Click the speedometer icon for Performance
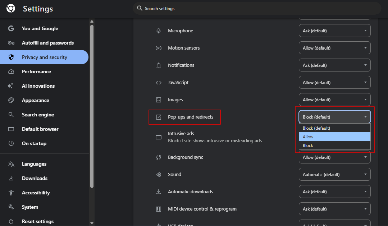Viewport: 388px width, 226px height. (11, 72)
